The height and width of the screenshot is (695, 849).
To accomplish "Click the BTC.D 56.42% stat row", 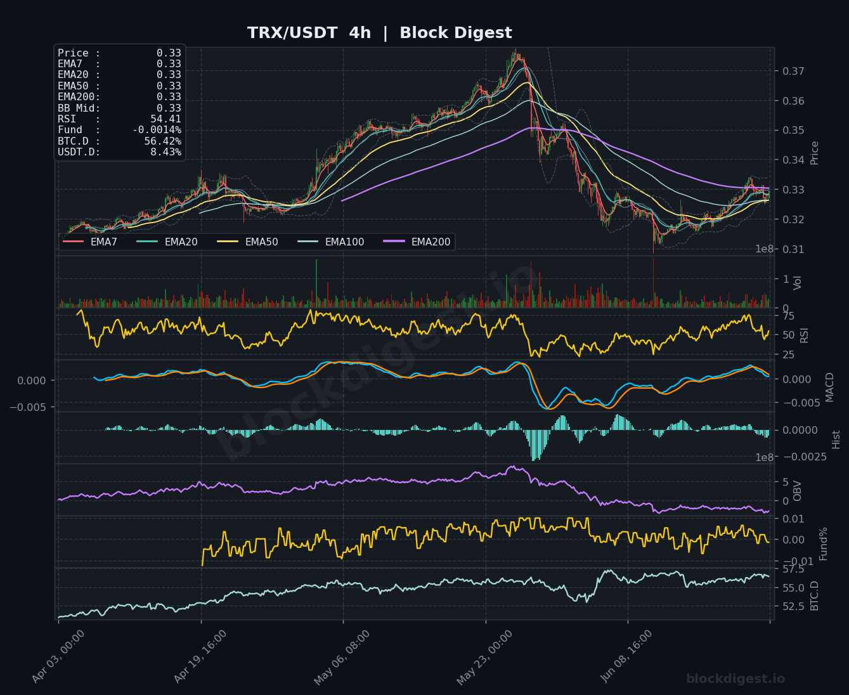I will (x=119, y=141).
